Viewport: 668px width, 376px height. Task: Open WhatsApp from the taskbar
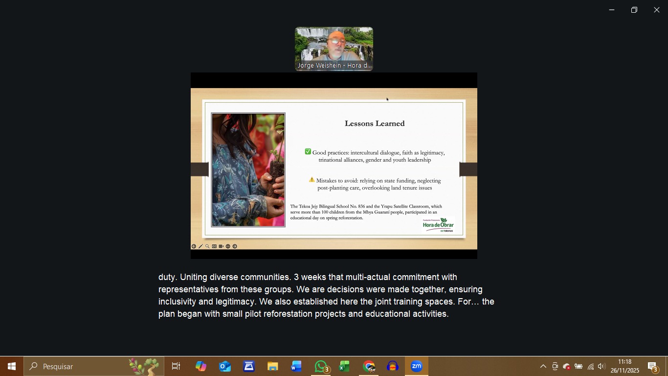tap(321, 366)
